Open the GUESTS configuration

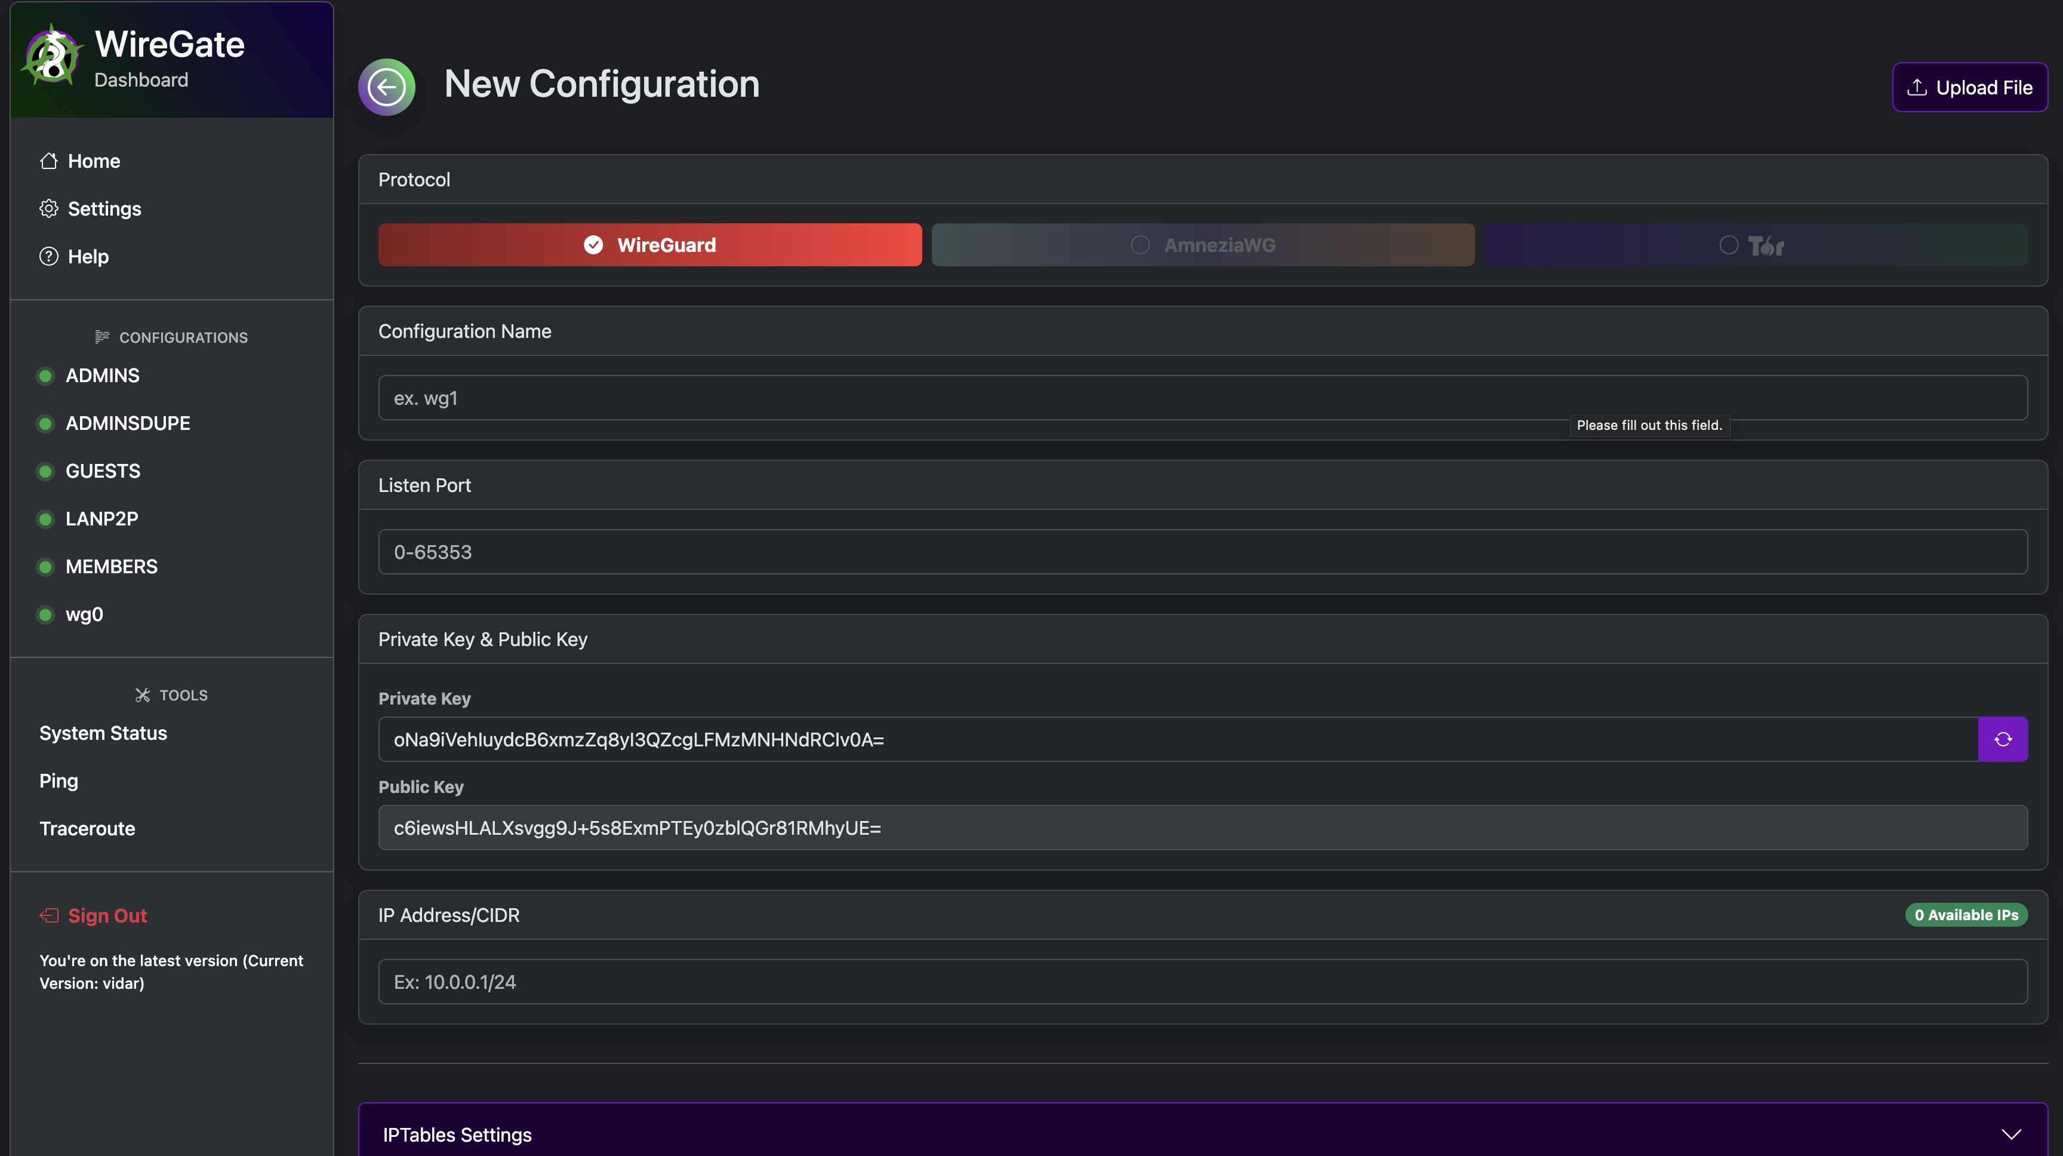103,471
